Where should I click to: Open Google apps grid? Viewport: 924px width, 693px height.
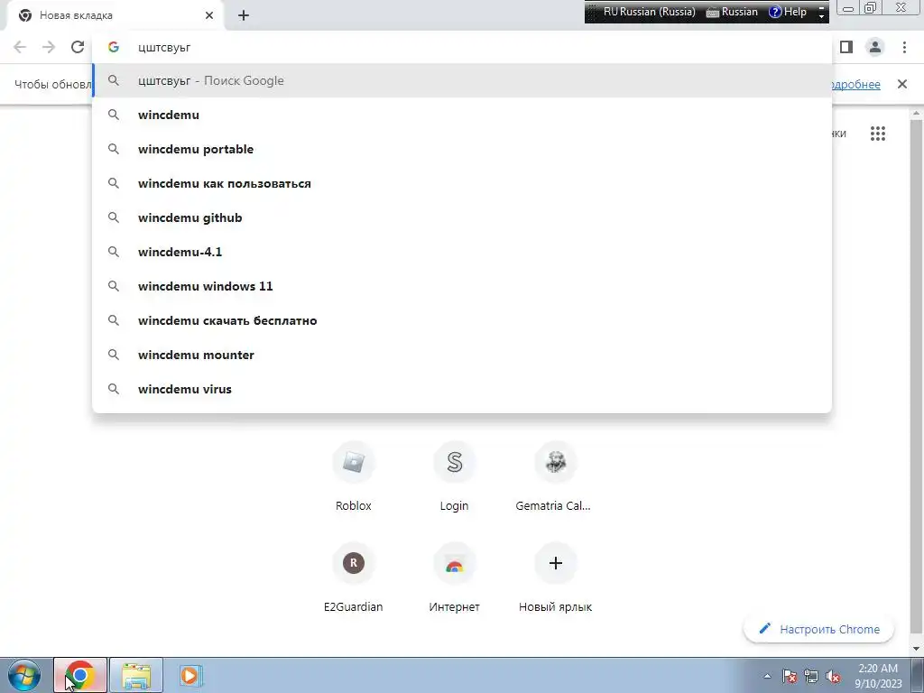point(878,134)
